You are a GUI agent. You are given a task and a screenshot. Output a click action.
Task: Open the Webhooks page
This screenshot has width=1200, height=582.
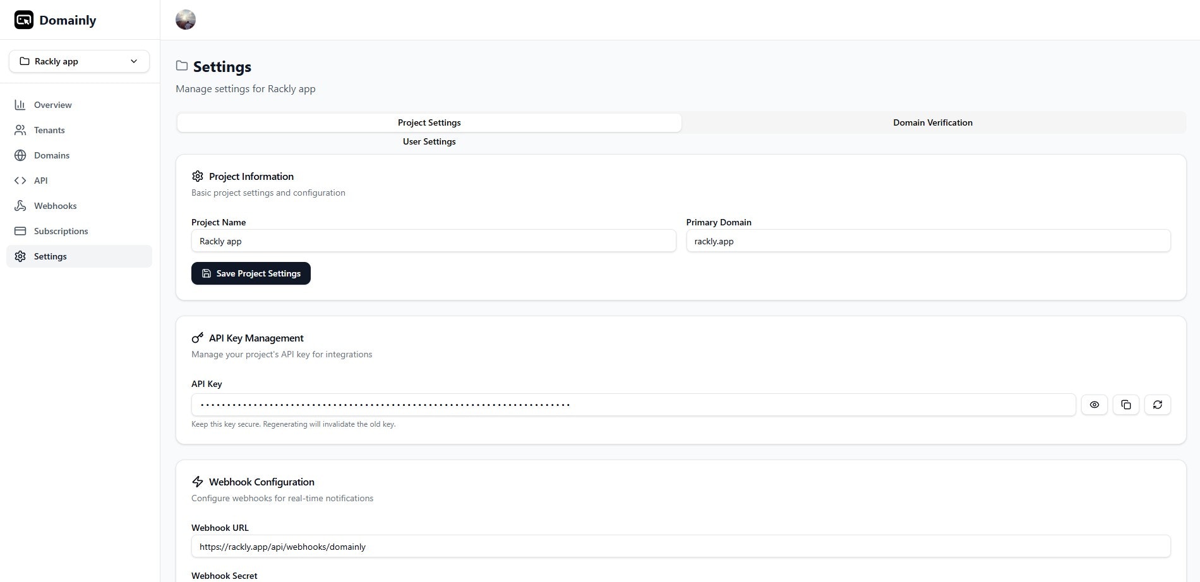(x=79, y=206)
